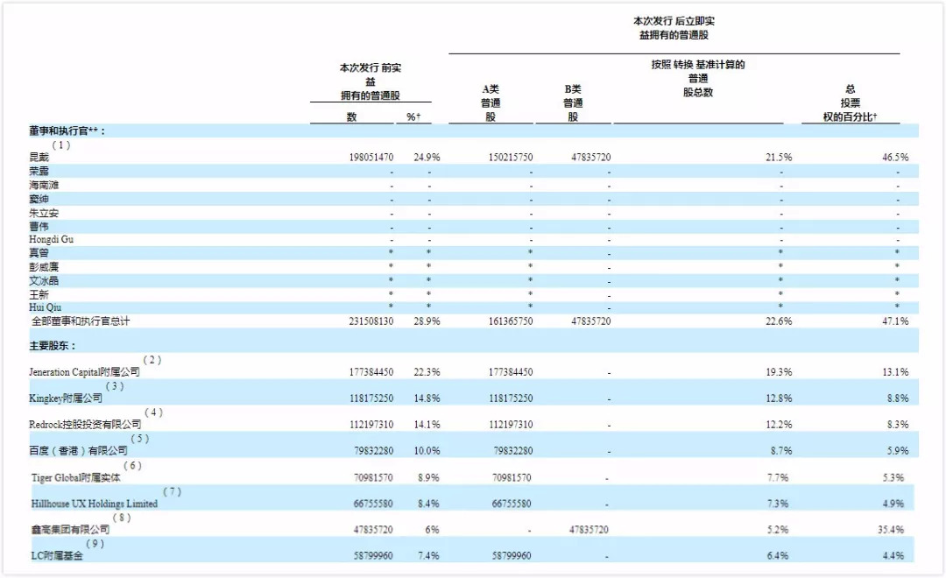Screen dimensions: 946x578
Task: Select the 28.9% cell
Action: click(427, 321)
